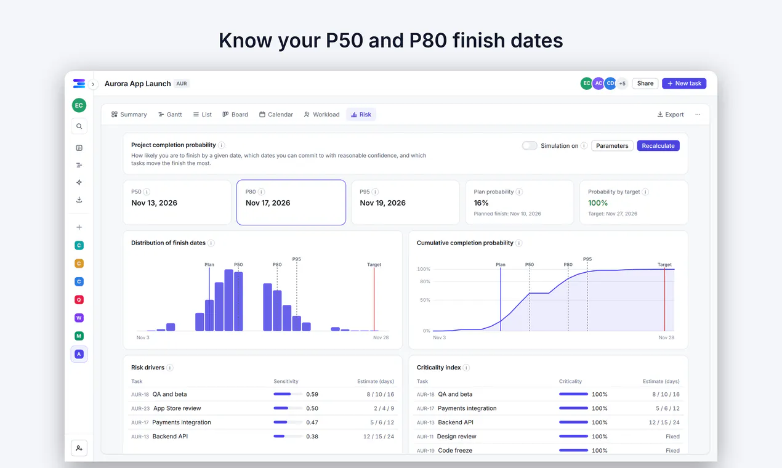
Task: Click sensitivity bar for QA and beta
Action: (x=288, y=394)
